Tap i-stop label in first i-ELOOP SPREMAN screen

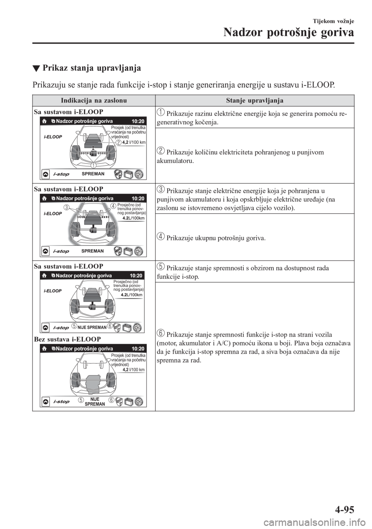click(61, 174)
